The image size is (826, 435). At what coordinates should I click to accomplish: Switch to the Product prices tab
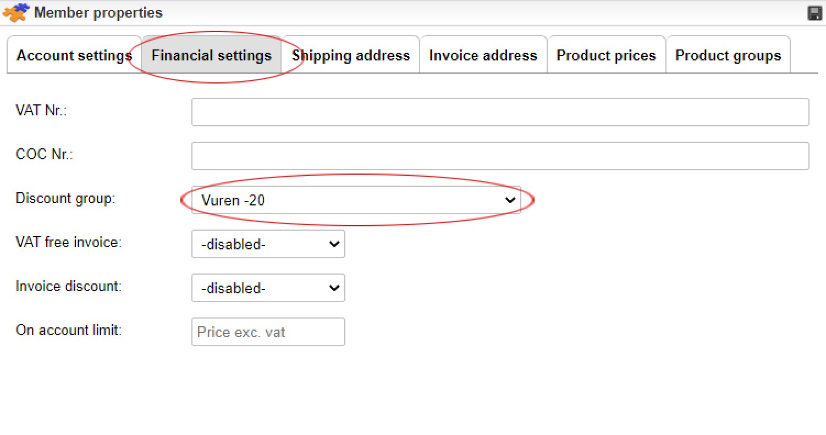coord(606,55)
